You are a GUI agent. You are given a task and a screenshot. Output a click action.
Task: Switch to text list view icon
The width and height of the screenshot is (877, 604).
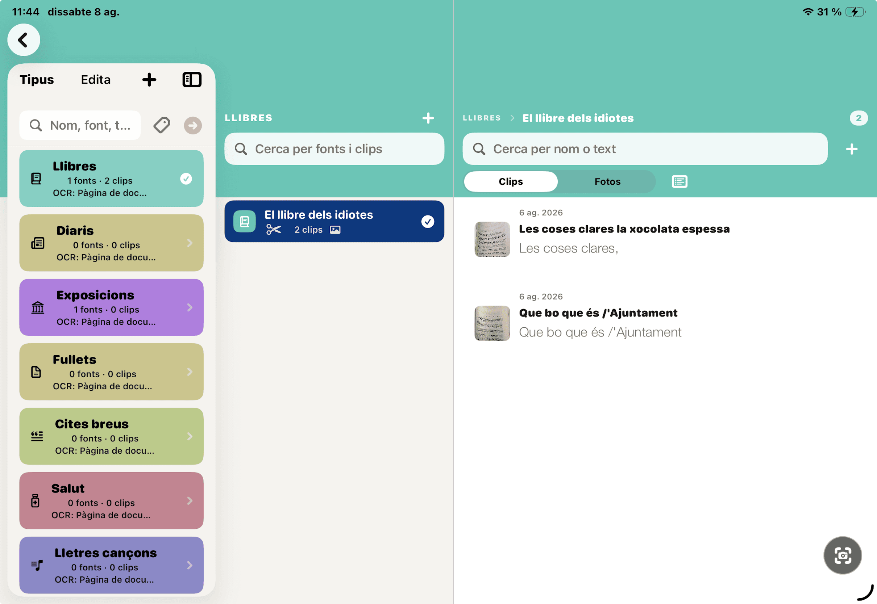679,182
